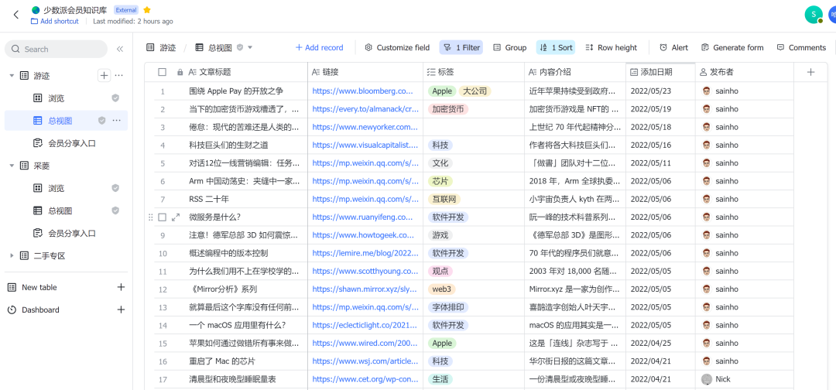Check the select-all checkbox in header
836x390 pixels.
coord(162,72)
